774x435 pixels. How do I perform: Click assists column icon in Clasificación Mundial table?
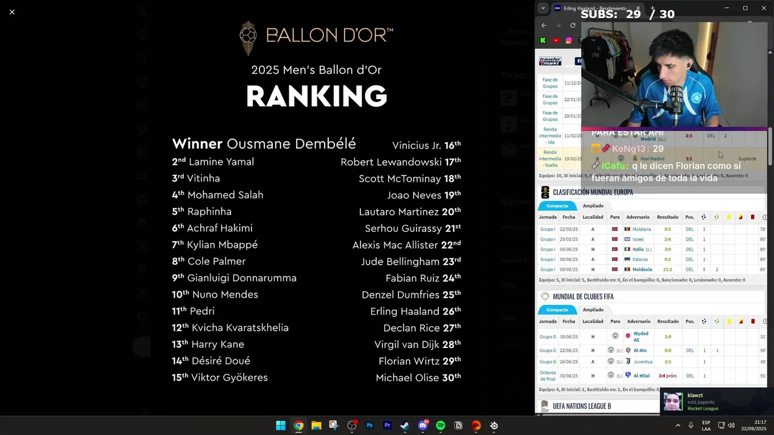click(717, 217)
